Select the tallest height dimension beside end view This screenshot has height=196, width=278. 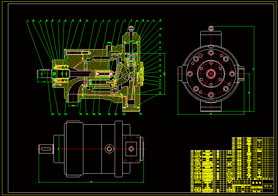point(254,69)
